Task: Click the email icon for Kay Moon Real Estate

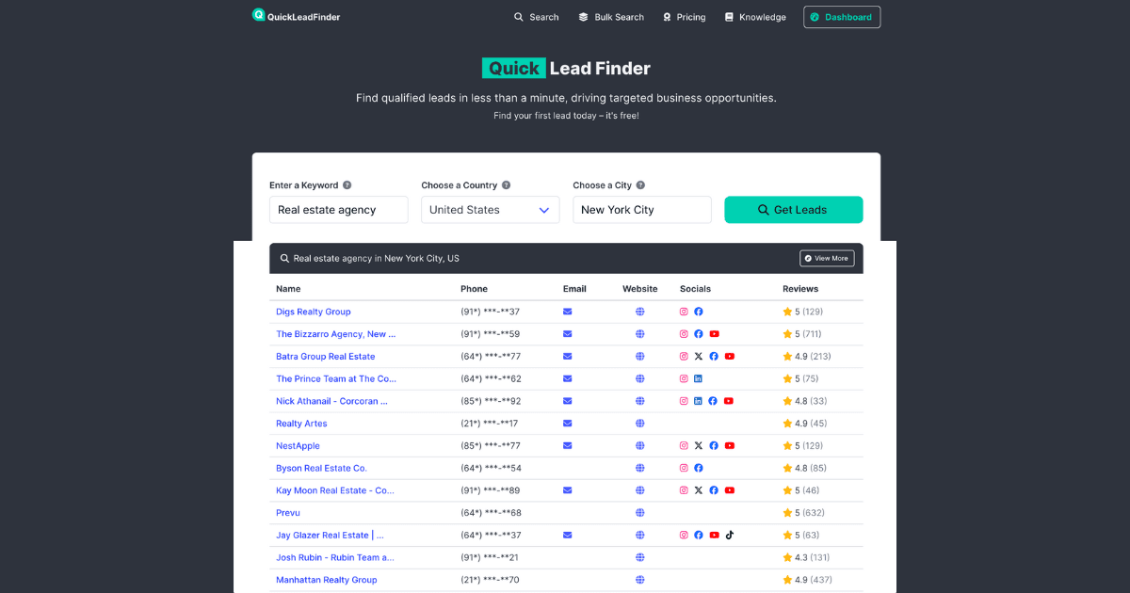Action: pos(568,490)
